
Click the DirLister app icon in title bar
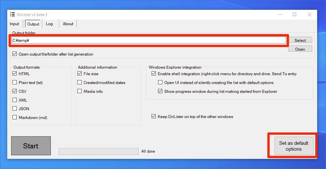12,14
